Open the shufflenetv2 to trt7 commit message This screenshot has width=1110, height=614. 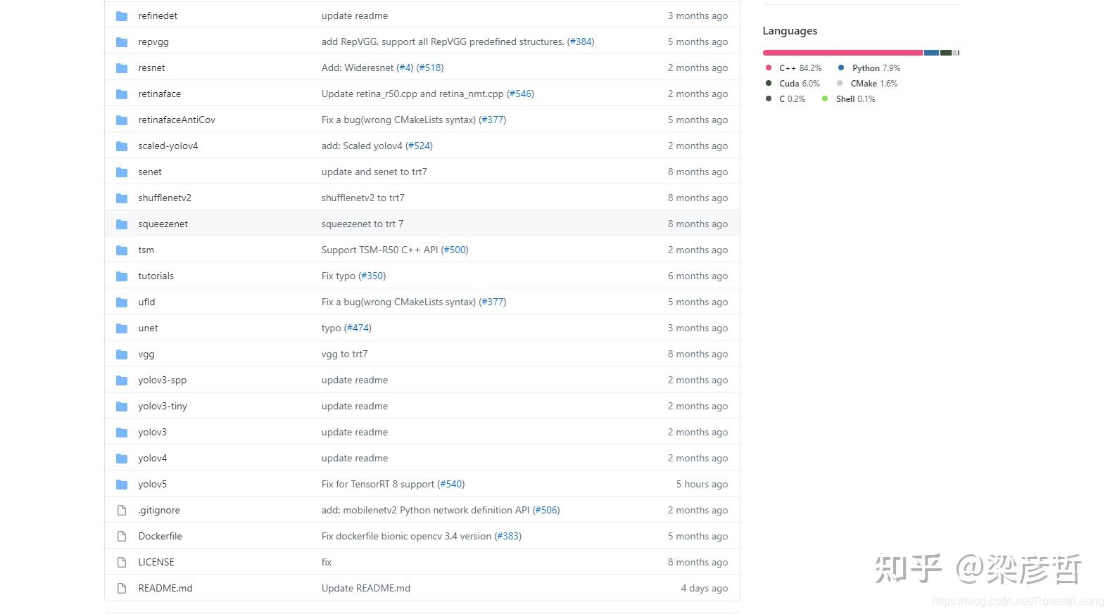(362, 198)
